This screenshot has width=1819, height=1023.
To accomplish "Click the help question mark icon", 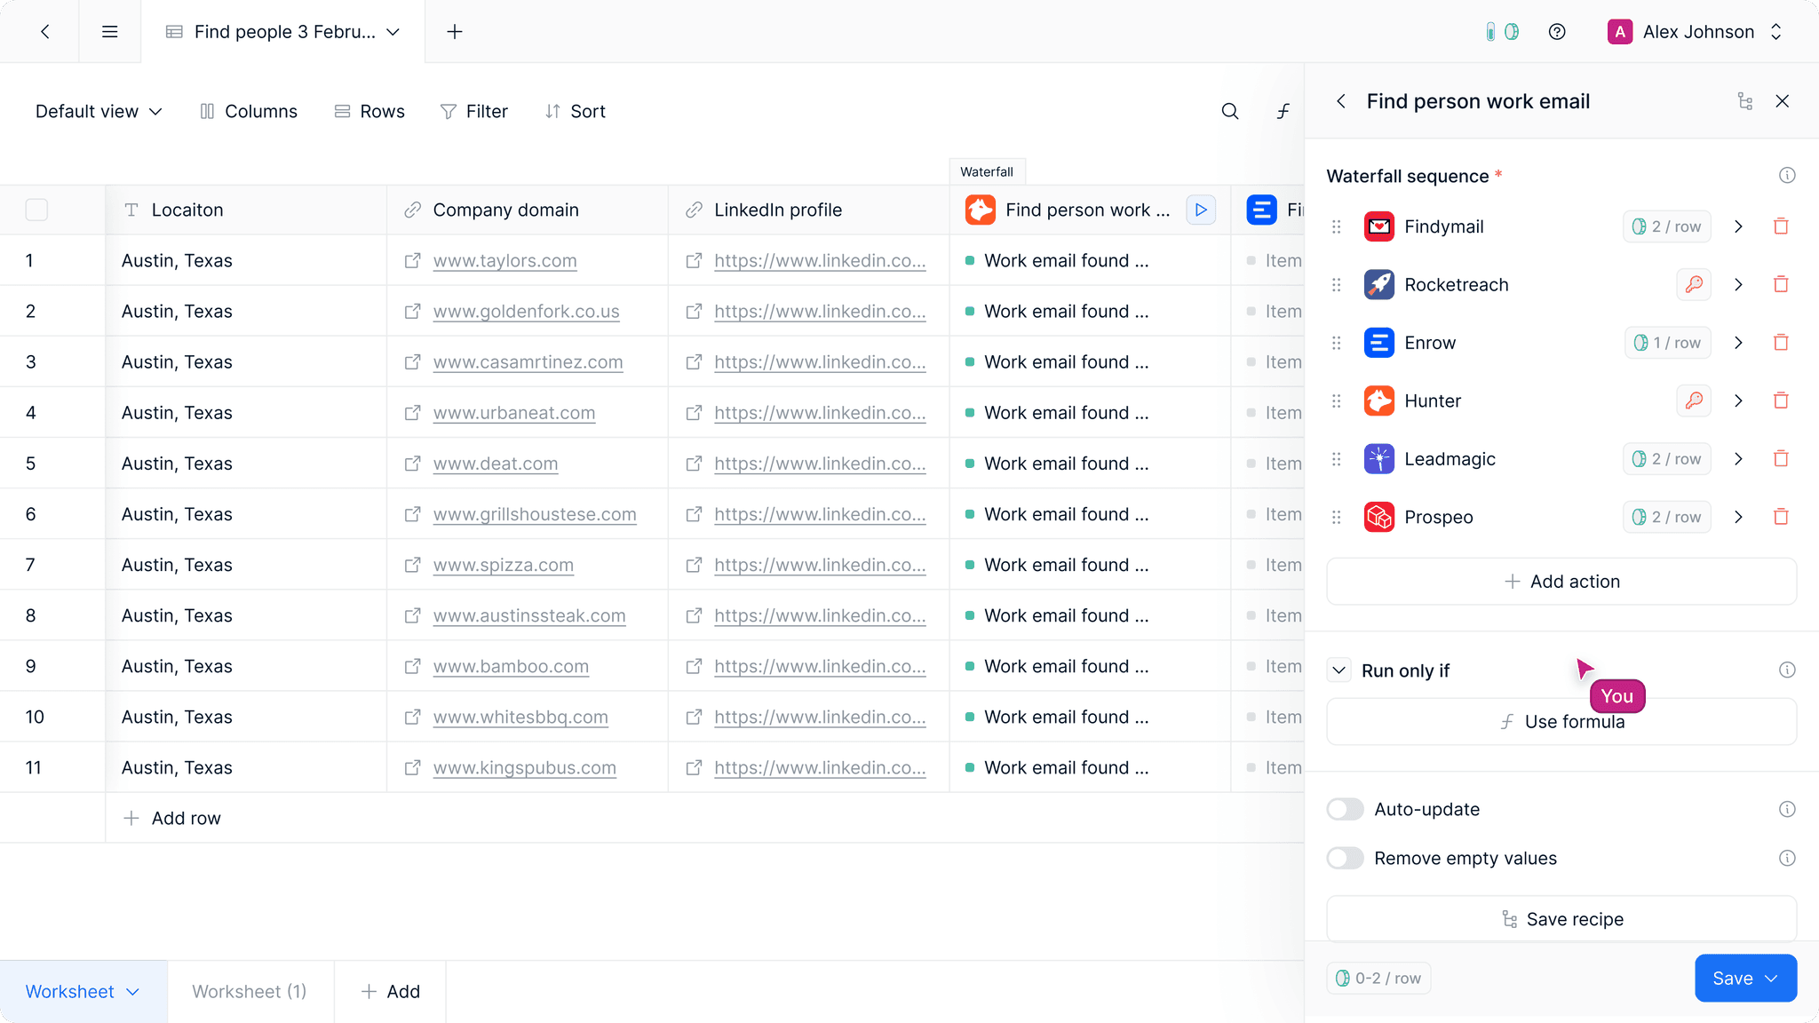I will [x=1557, y=32].
